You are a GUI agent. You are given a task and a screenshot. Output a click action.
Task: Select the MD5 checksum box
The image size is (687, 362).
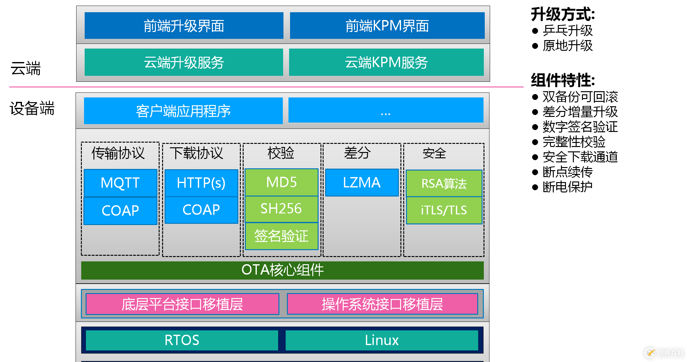pyautogui.click(x=281, y=182)
